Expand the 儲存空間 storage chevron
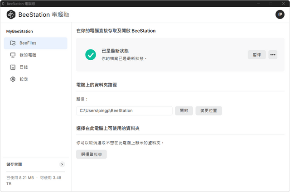 point(62,164)
